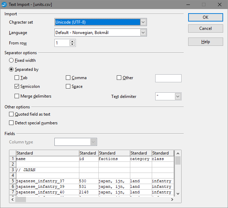Click the japanese_infantry_37 cell
The width and height of the screenshot is (228, 208).
47,181
